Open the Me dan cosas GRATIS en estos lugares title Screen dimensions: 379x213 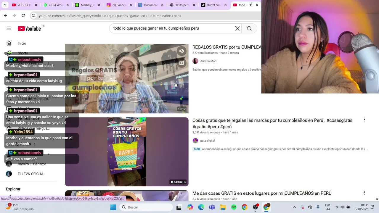[x=262, y=193]
